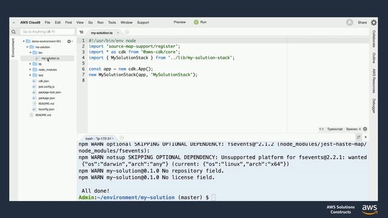388x218 pixels.
Task: Collapse the bin folder arrow
Action: click(30, 53)
